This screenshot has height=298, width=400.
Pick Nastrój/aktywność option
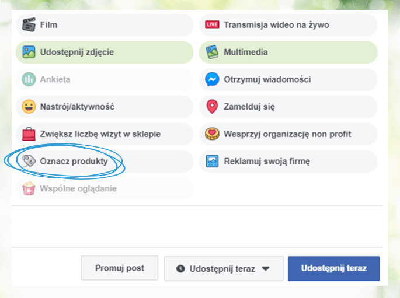point(105,107)
